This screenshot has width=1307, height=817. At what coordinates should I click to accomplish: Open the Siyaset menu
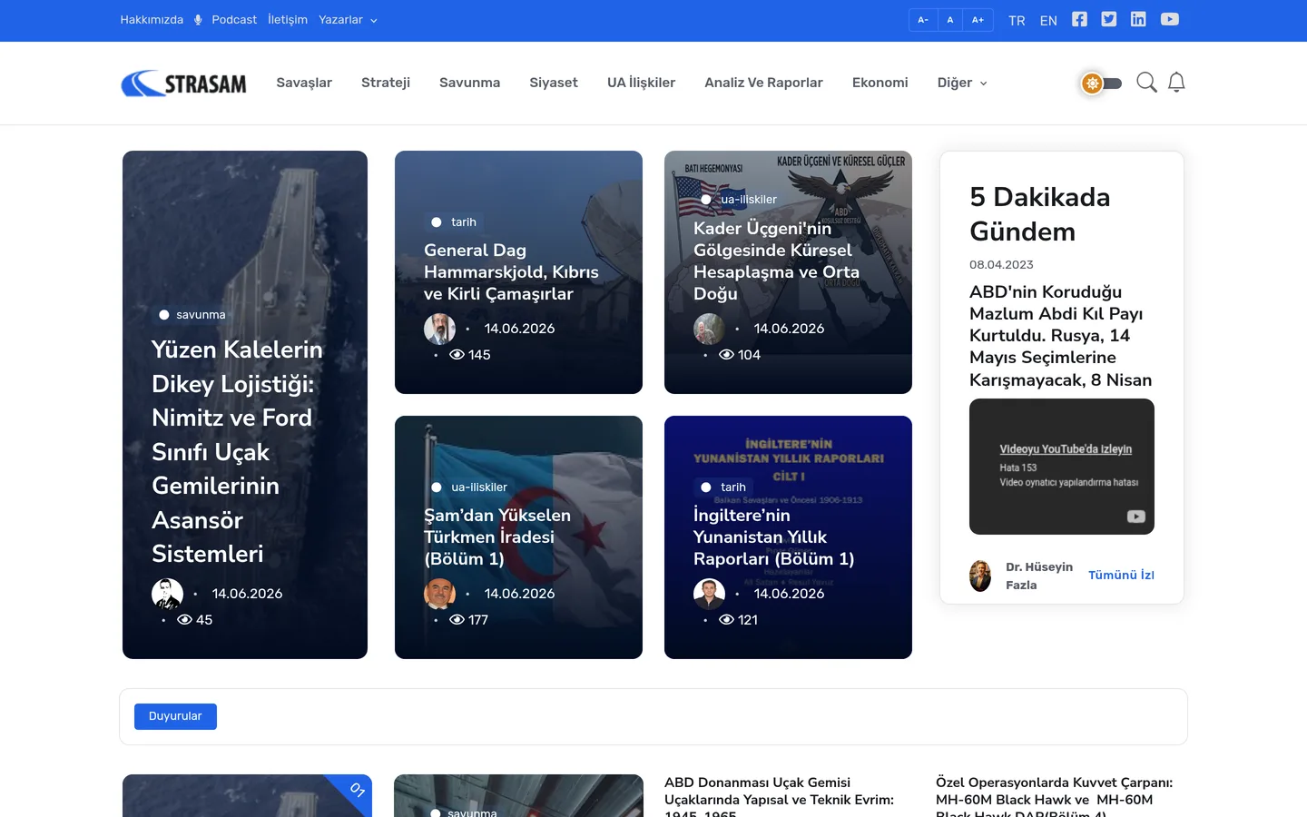tap(554, 83)
